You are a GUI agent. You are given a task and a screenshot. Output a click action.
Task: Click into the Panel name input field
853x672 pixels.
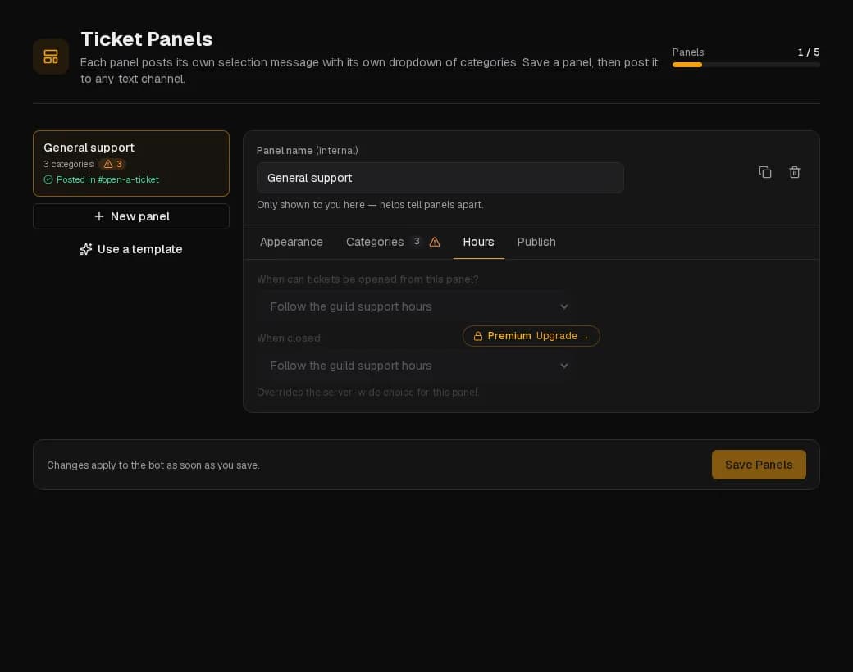pos(440,178)
